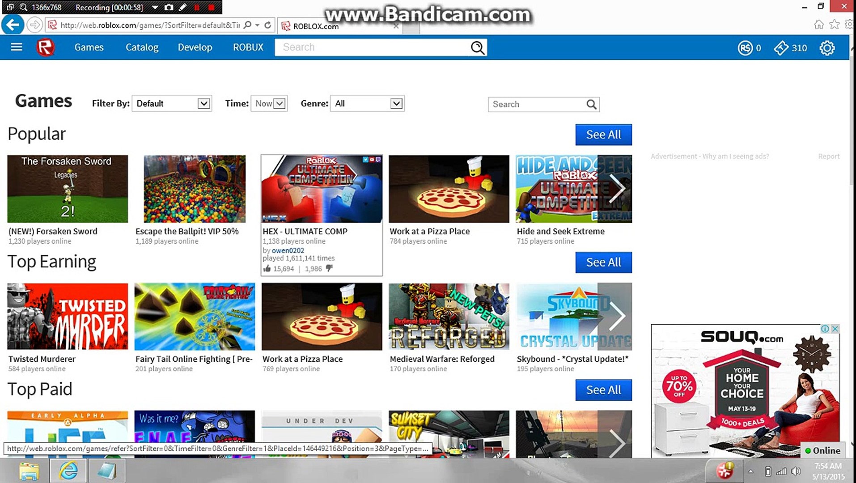856x483 pixels.
Task: Open the hamburger navigation menu
Action: (x=17, y=47)
